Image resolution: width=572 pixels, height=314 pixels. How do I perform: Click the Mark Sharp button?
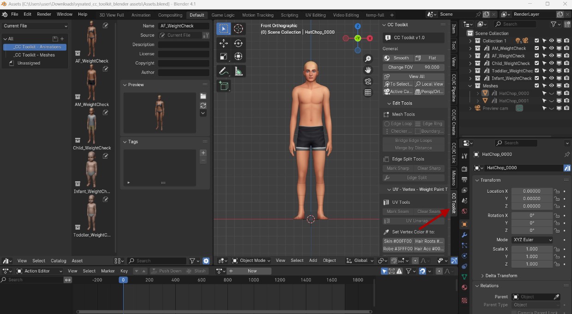coord(398,168)
